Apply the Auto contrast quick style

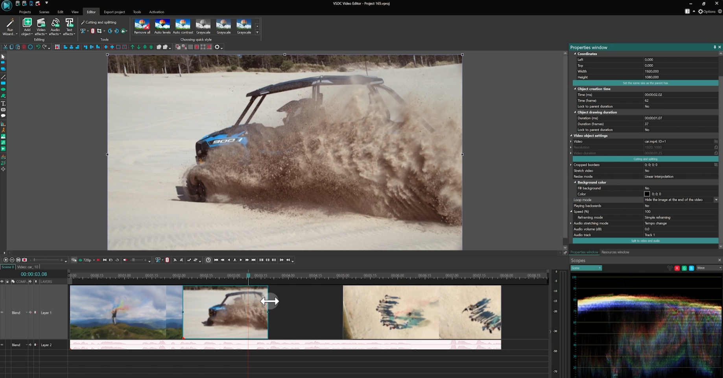tap(183, 27)
